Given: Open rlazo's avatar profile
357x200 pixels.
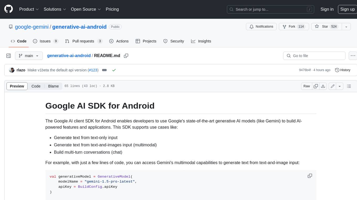Looking at the screenshot, I should coord(12,70).
